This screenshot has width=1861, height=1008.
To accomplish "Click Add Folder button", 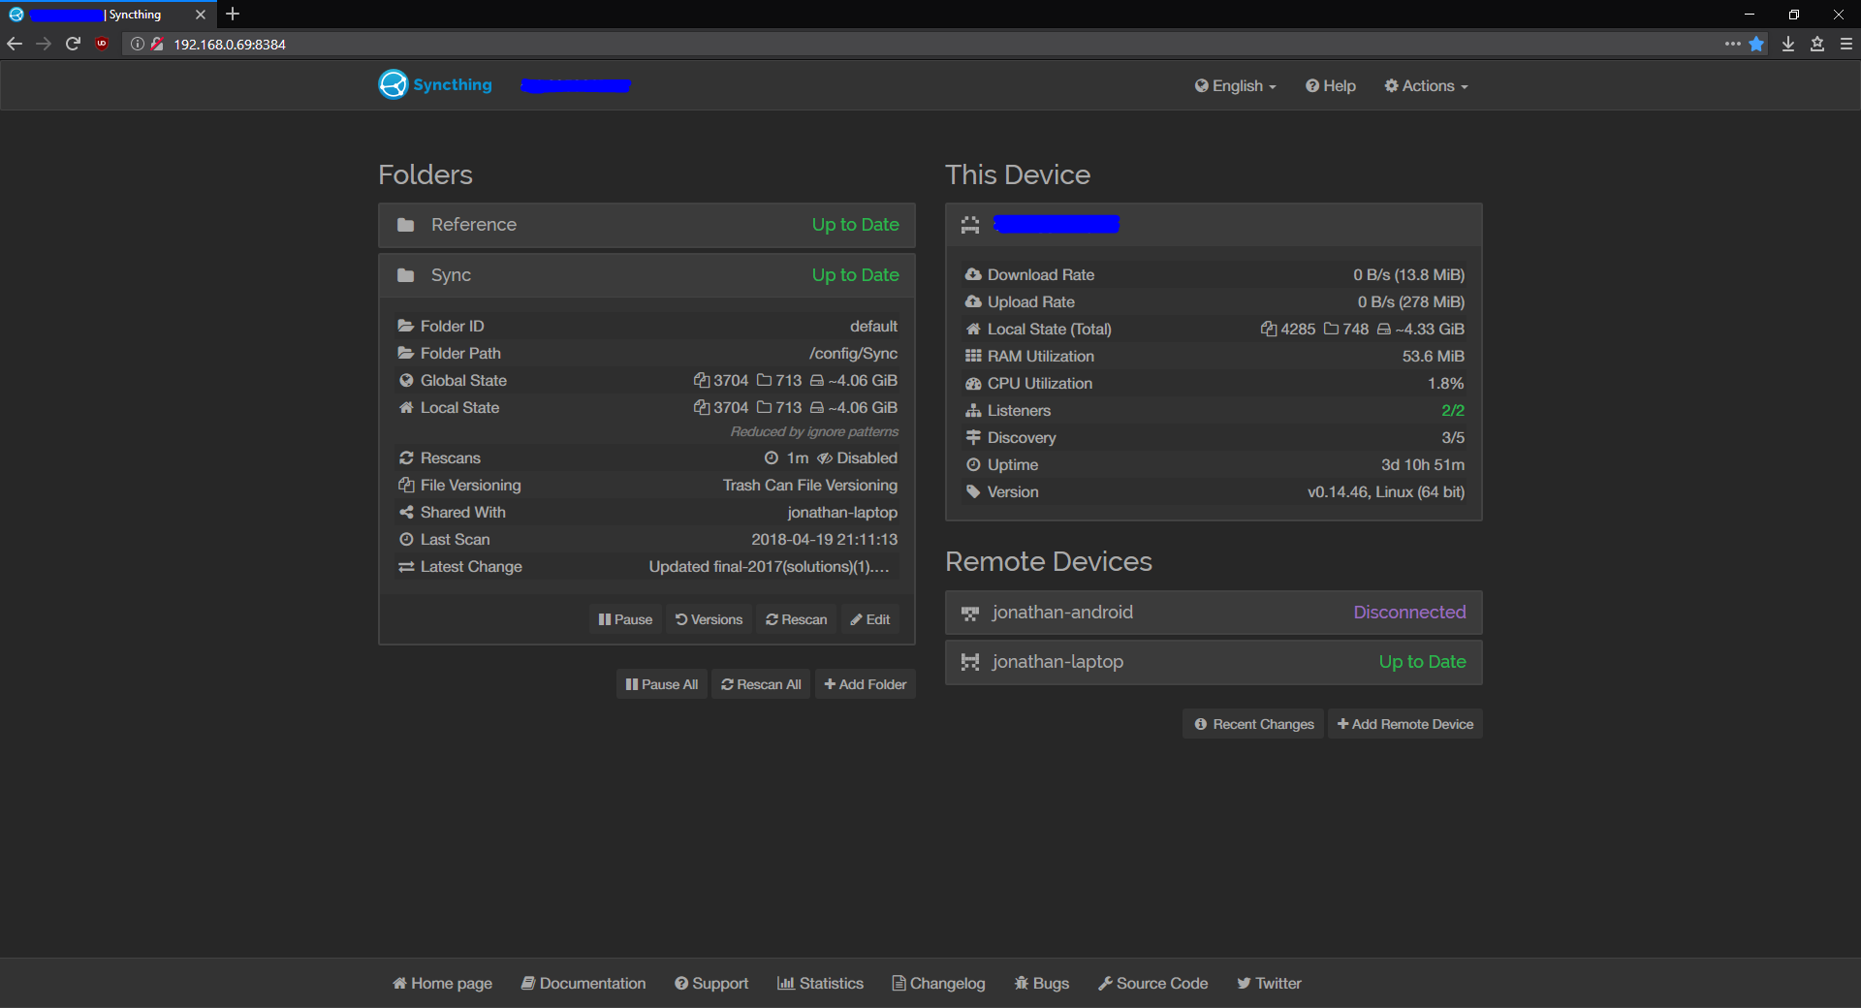I will (865, 684).
